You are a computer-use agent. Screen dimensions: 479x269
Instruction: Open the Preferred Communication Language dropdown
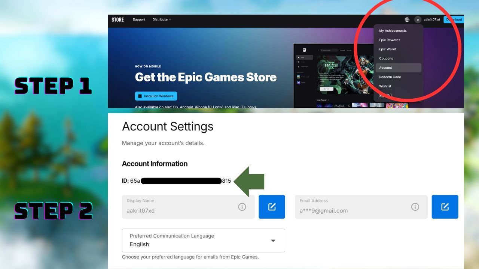pyautogui.click(x=273, y=241)
